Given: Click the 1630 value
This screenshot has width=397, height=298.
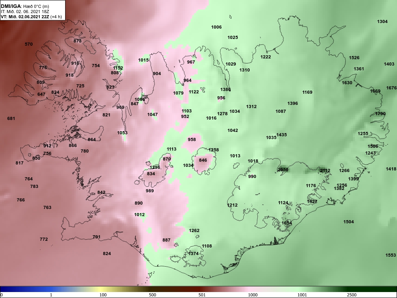Looking at the screenshot, I should point(347,83).
